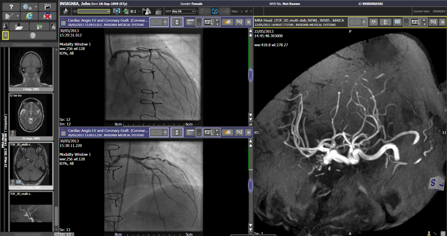
Task: Click the blue sync toggle icon near the SD field
Action: 117,11
